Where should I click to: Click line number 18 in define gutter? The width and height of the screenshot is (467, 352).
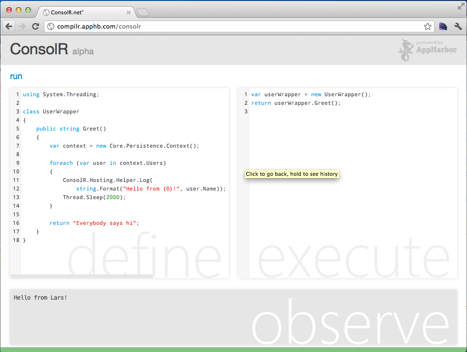coord(16,240)
